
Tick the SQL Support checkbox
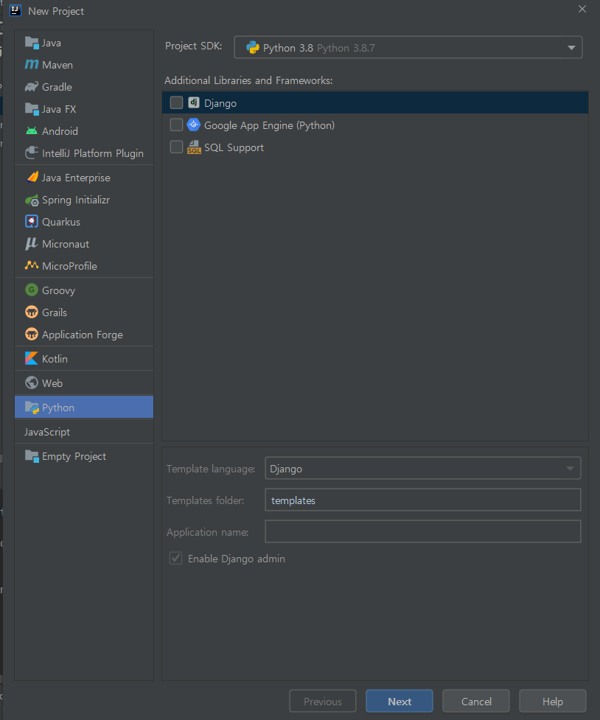[176, 147]
